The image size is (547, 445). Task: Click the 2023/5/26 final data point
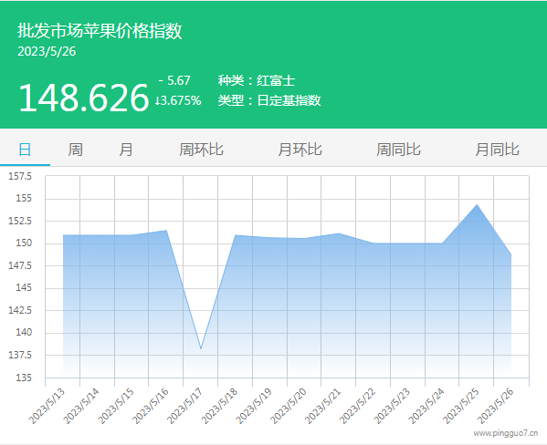(511, 255)
